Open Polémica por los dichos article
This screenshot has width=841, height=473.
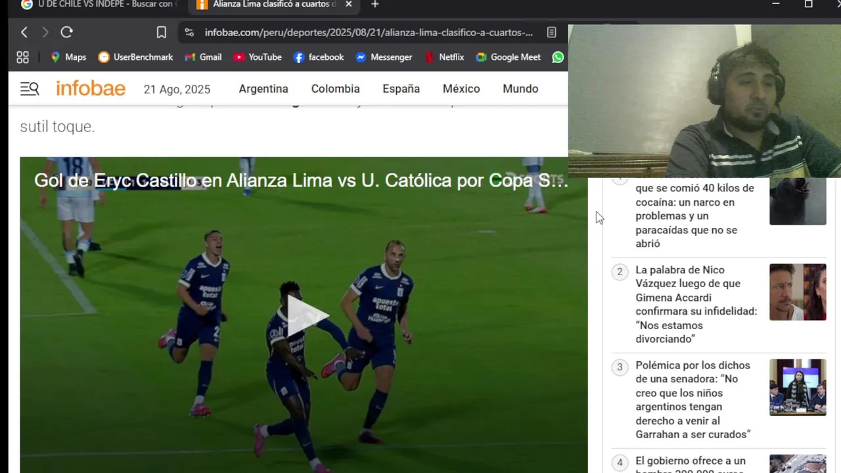(x=693, y=399)
